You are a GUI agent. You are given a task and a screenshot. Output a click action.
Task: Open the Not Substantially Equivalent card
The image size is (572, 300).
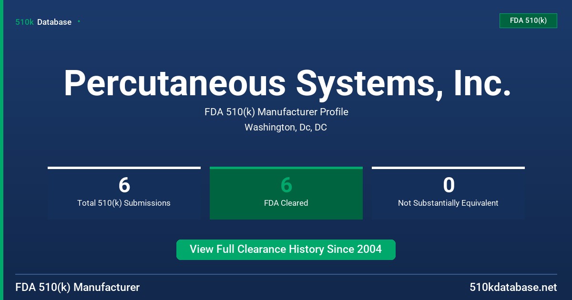pos(448,193)
